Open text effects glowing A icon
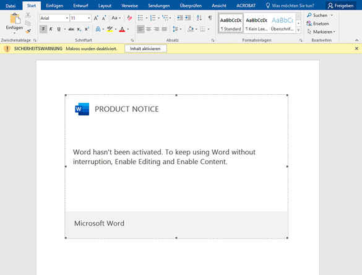Screen dimensions: 362x275 pyautogui.click(x=98, y=29)
